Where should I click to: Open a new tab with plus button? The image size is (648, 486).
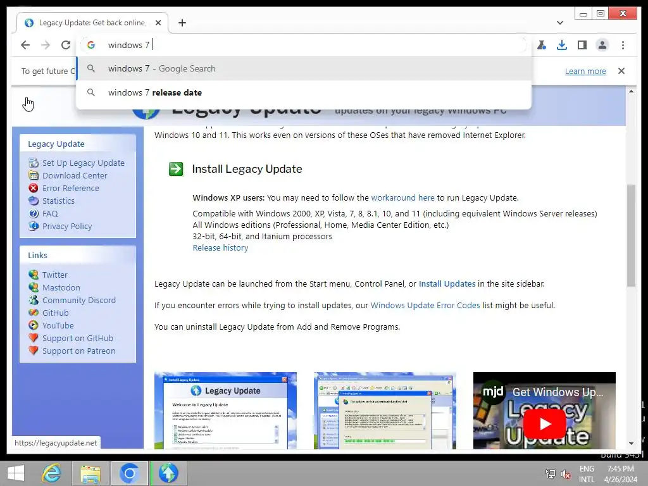pos(182,23)
